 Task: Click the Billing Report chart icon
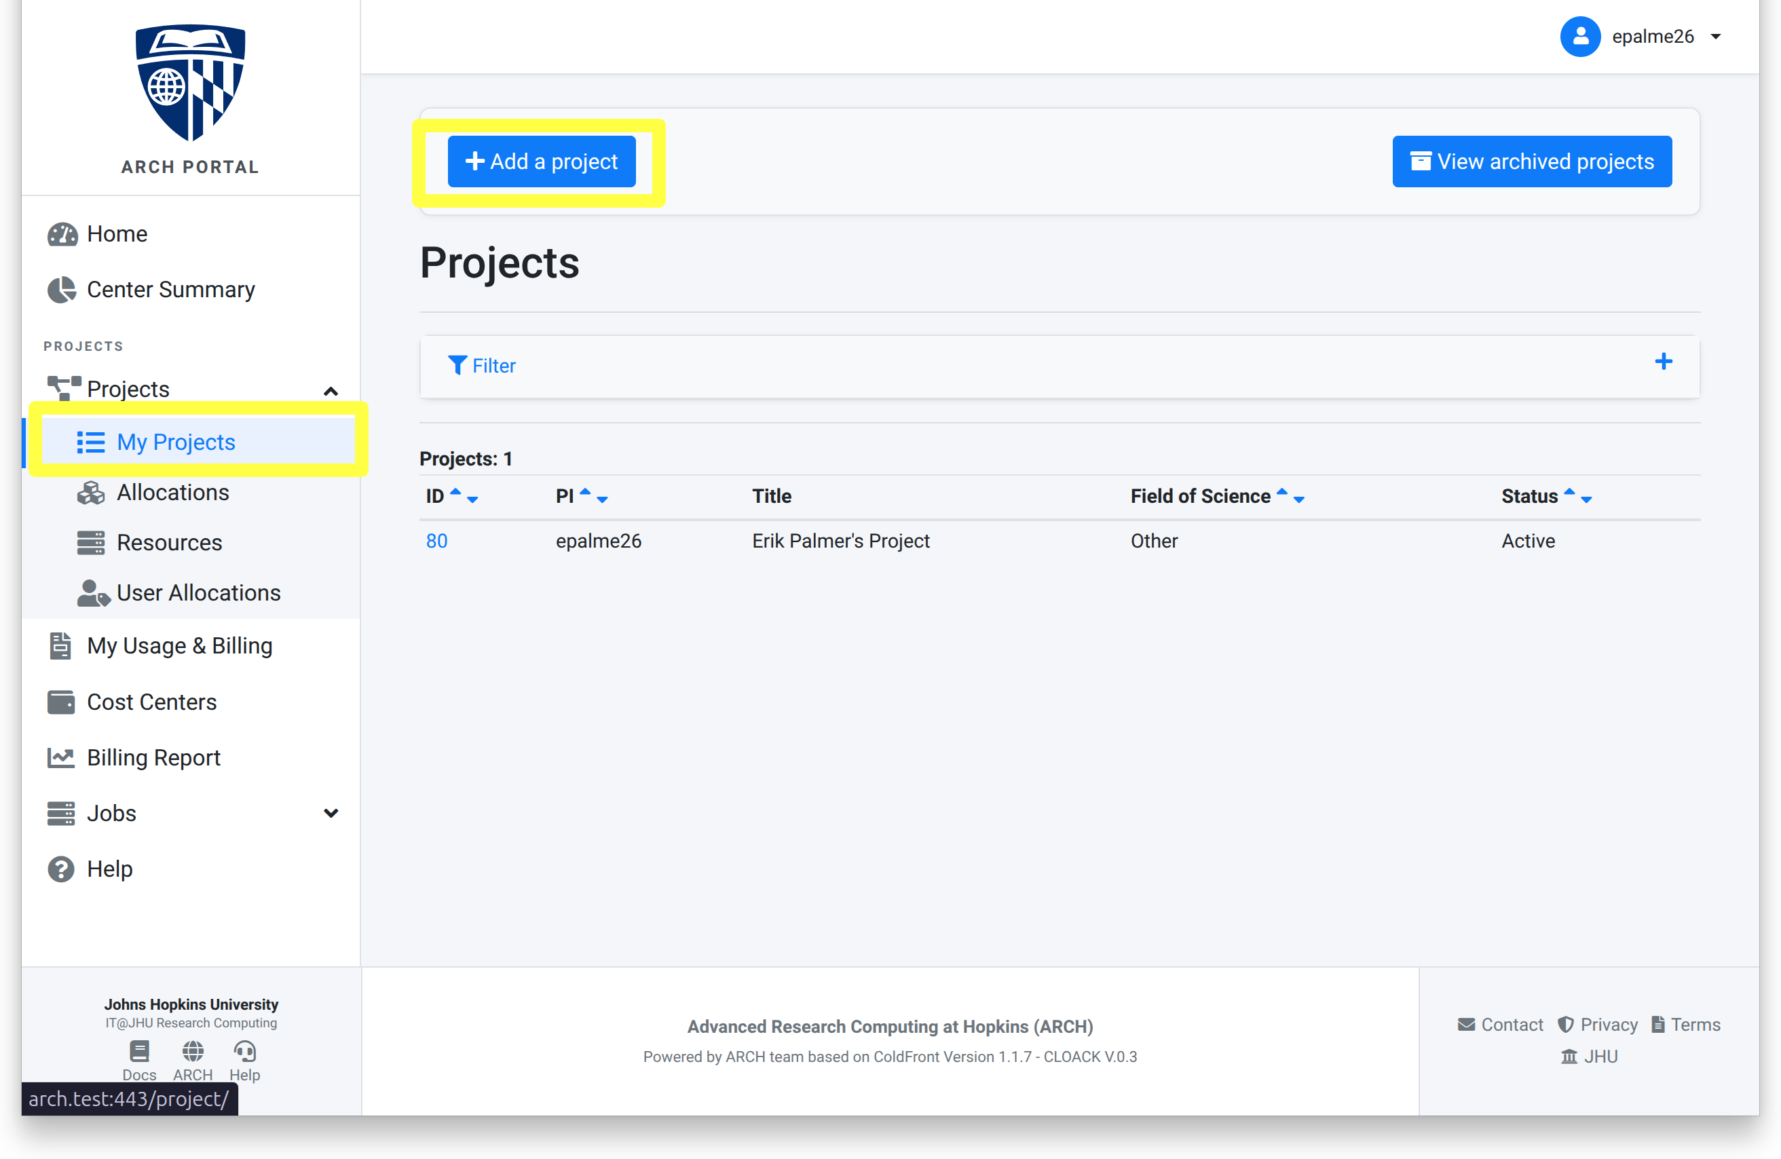point(60,757)
